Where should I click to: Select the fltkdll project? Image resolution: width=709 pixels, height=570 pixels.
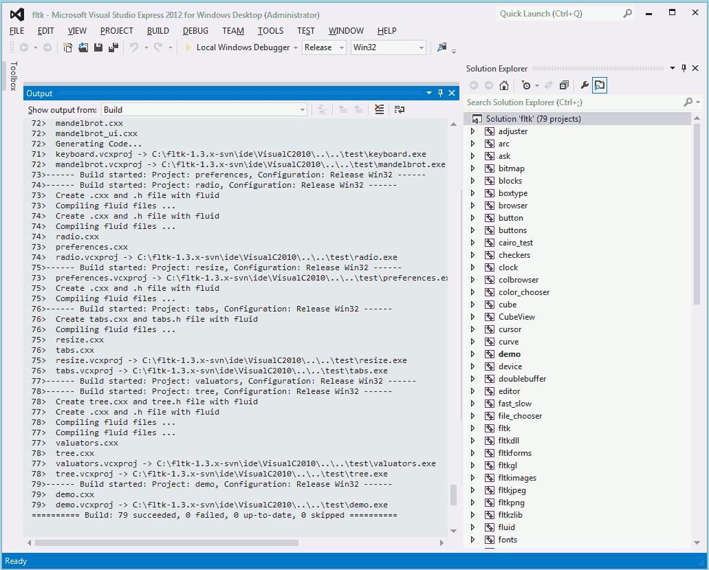[509, 441]
